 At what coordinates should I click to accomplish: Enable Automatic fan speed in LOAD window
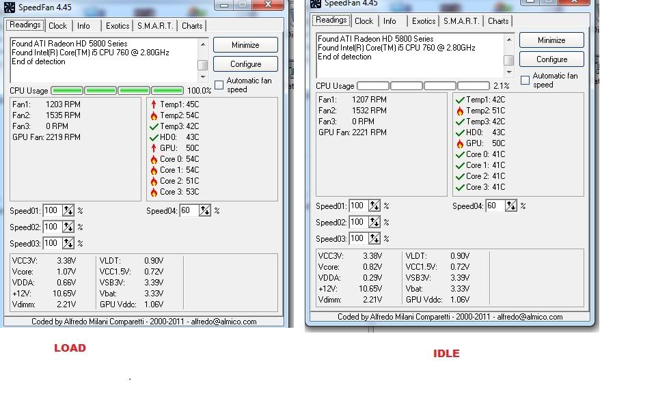[x=219, y=85]
